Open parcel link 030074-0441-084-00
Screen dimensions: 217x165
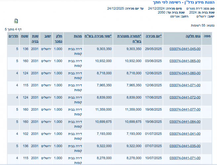185,122
